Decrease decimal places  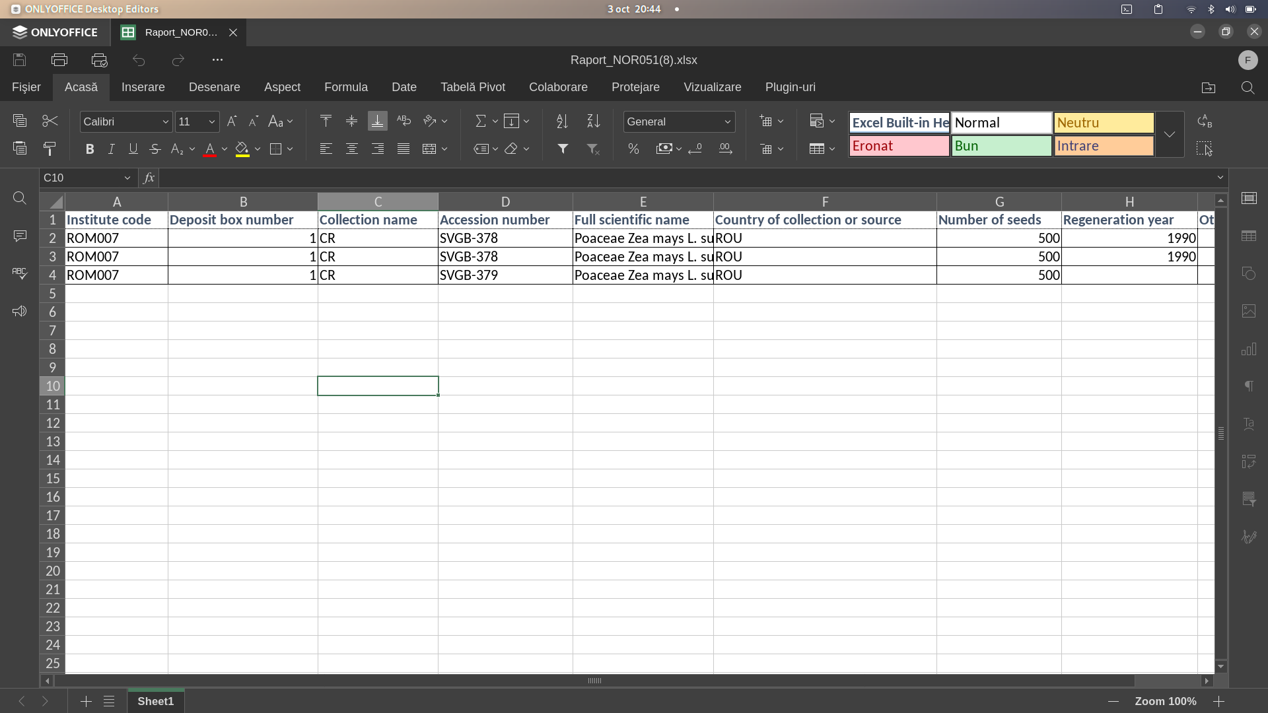pos(695,149)
